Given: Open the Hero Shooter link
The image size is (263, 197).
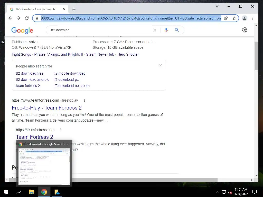Looking at the screenshot, I should coord(128,54).
